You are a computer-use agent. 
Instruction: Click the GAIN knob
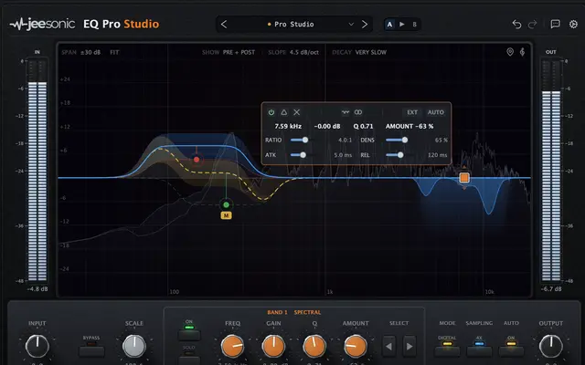pyautogui.click(x=273, y=346)
